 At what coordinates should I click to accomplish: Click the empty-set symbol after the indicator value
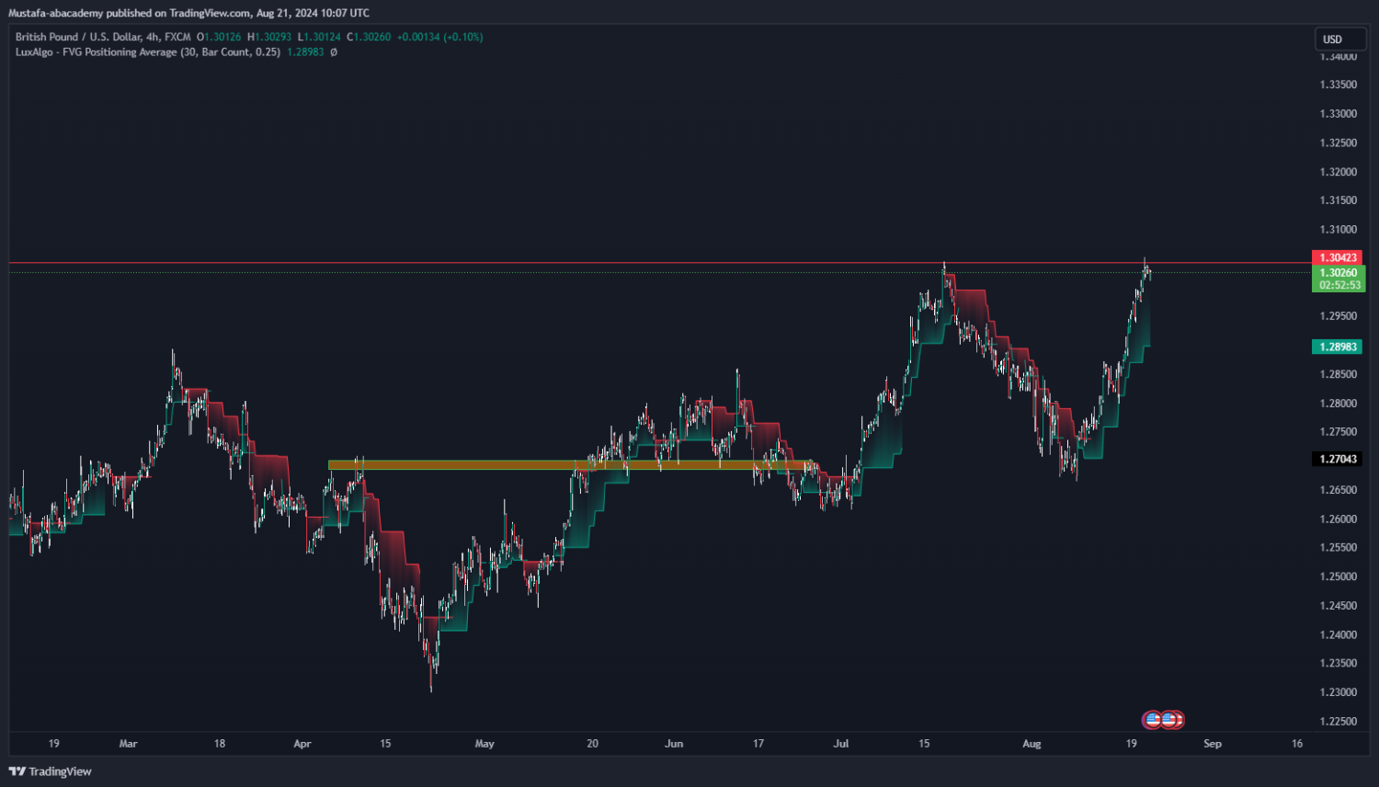(x=334, y=52)
